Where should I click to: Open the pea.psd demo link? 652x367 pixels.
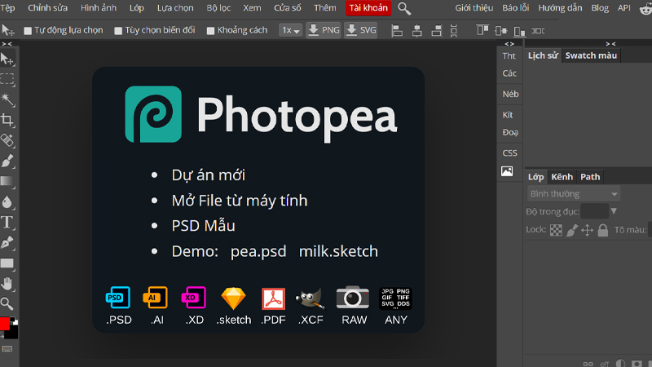tap(258, 251)
